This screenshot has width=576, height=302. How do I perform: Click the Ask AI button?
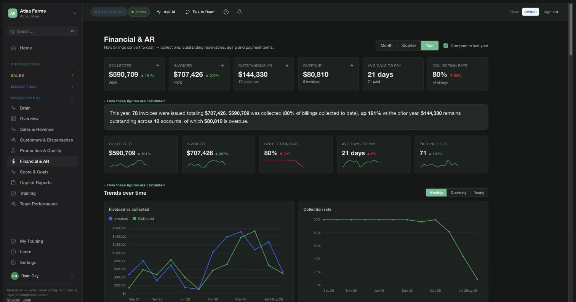(166, 12)
